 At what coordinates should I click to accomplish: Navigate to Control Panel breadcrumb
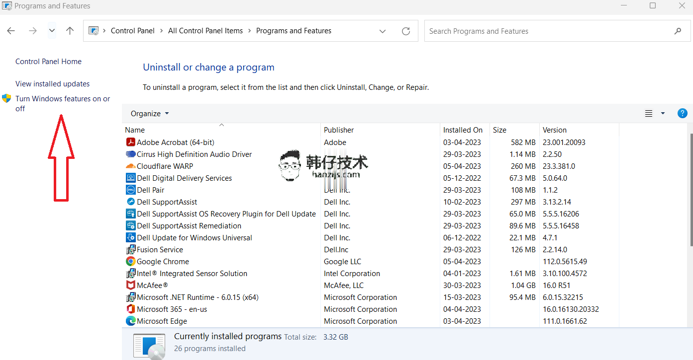tap(133, 31)
